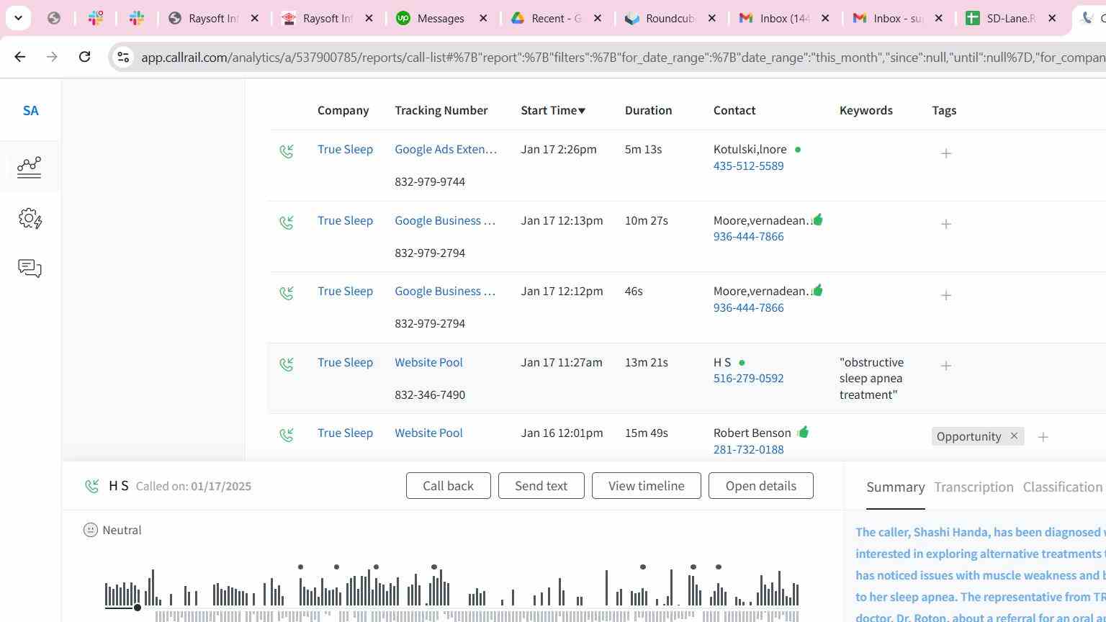Click green status dot beside H S contact
1106x622 pixels.
tap(742, 363)
